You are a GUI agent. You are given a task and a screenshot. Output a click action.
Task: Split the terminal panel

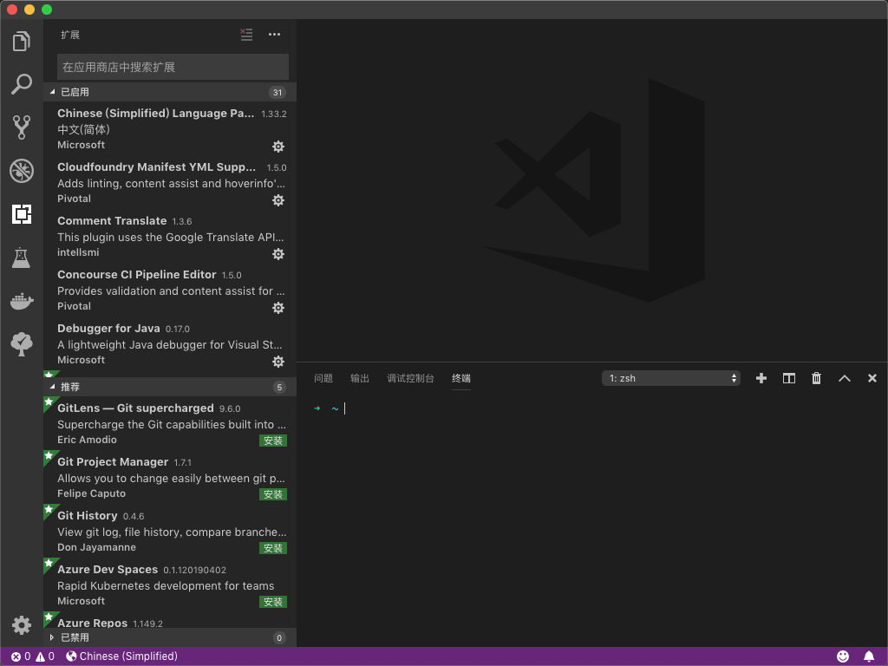pos(788,378)
